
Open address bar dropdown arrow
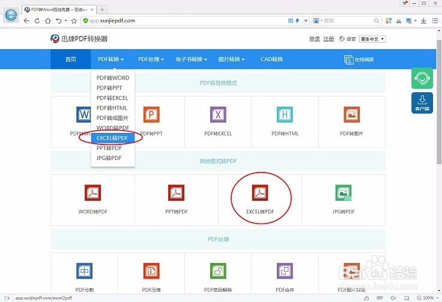point(306,21)
